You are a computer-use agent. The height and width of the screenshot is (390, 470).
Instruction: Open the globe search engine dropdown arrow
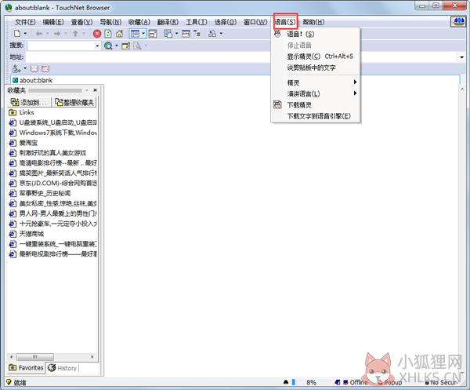coord(117,46)
